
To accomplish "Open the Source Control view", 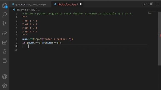I will (5, 24).
